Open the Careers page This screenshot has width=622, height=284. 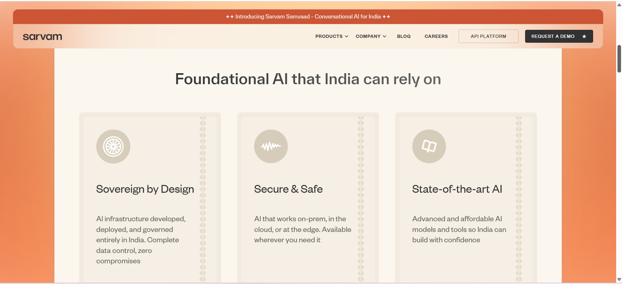tap(436, 36)
